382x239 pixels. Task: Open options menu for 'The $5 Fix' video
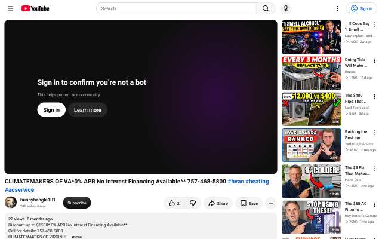click(374, 168)
